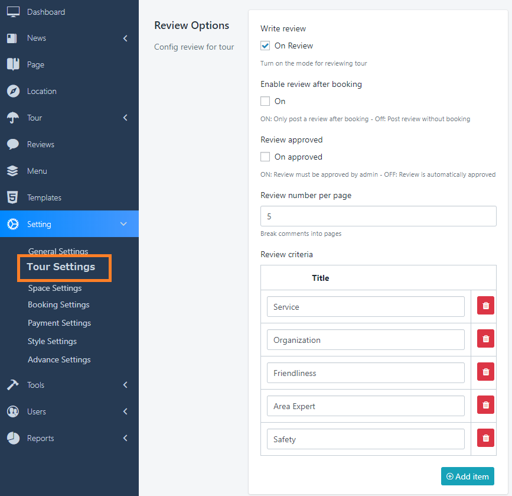
Task: Open Booking Settings submenu item
Action: click(58, 304)
